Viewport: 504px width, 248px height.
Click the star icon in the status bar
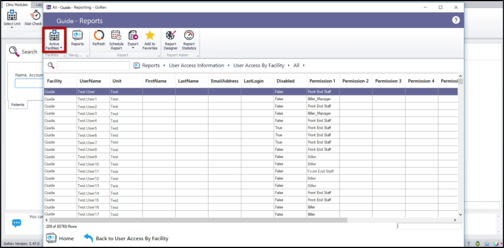487,244
